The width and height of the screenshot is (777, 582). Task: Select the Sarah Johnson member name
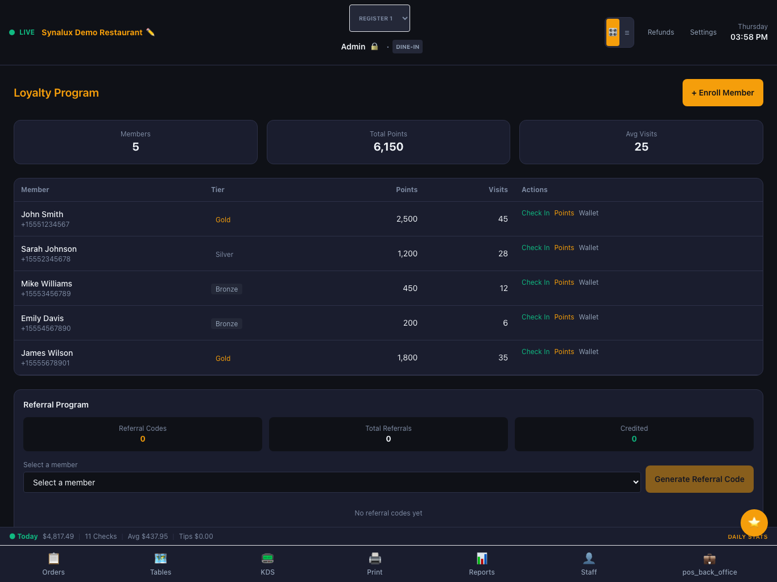(x=49, y=249)
